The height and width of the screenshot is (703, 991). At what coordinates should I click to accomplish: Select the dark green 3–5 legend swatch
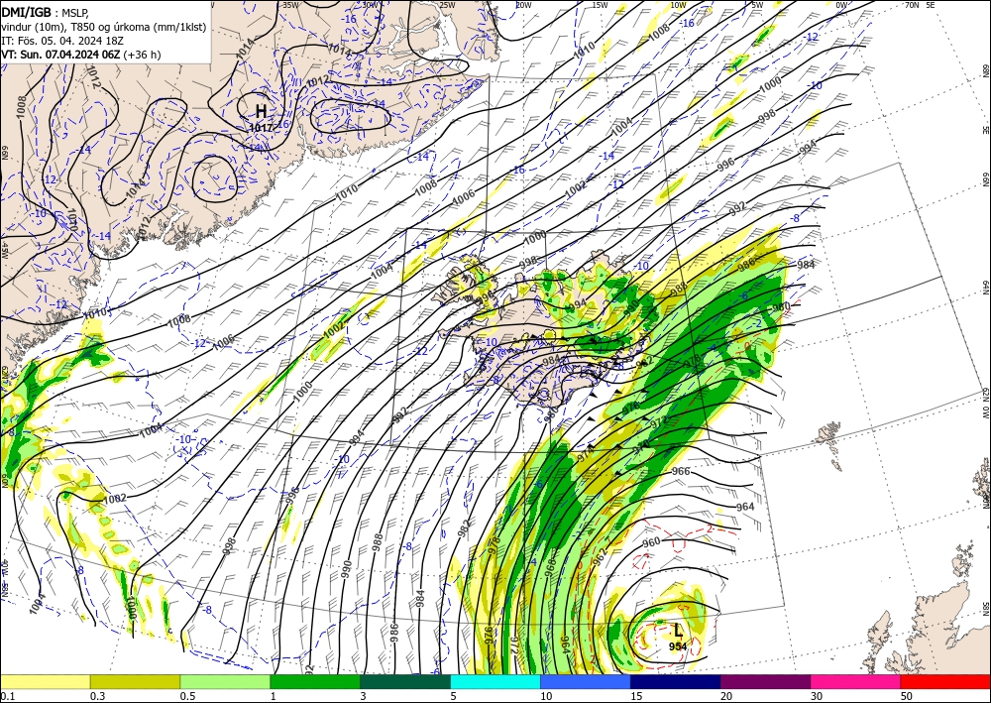coord(405,681)
